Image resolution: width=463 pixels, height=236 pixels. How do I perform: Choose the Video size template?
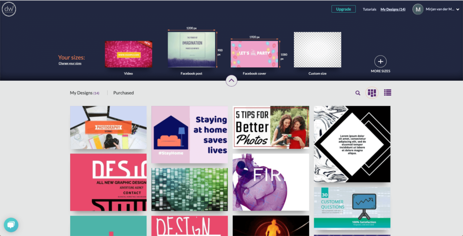128,54
